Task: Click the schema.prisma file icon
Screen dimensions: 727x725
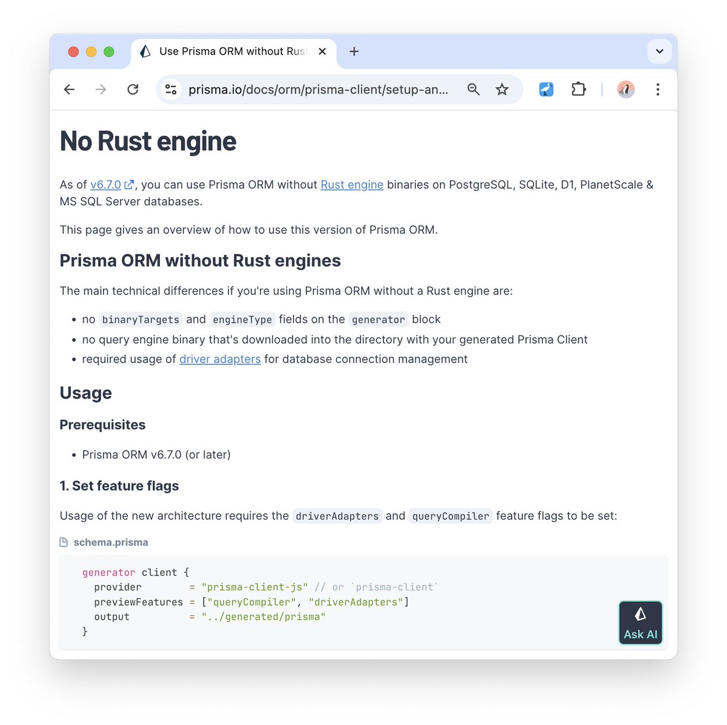Action: click(x=64, y=542)
